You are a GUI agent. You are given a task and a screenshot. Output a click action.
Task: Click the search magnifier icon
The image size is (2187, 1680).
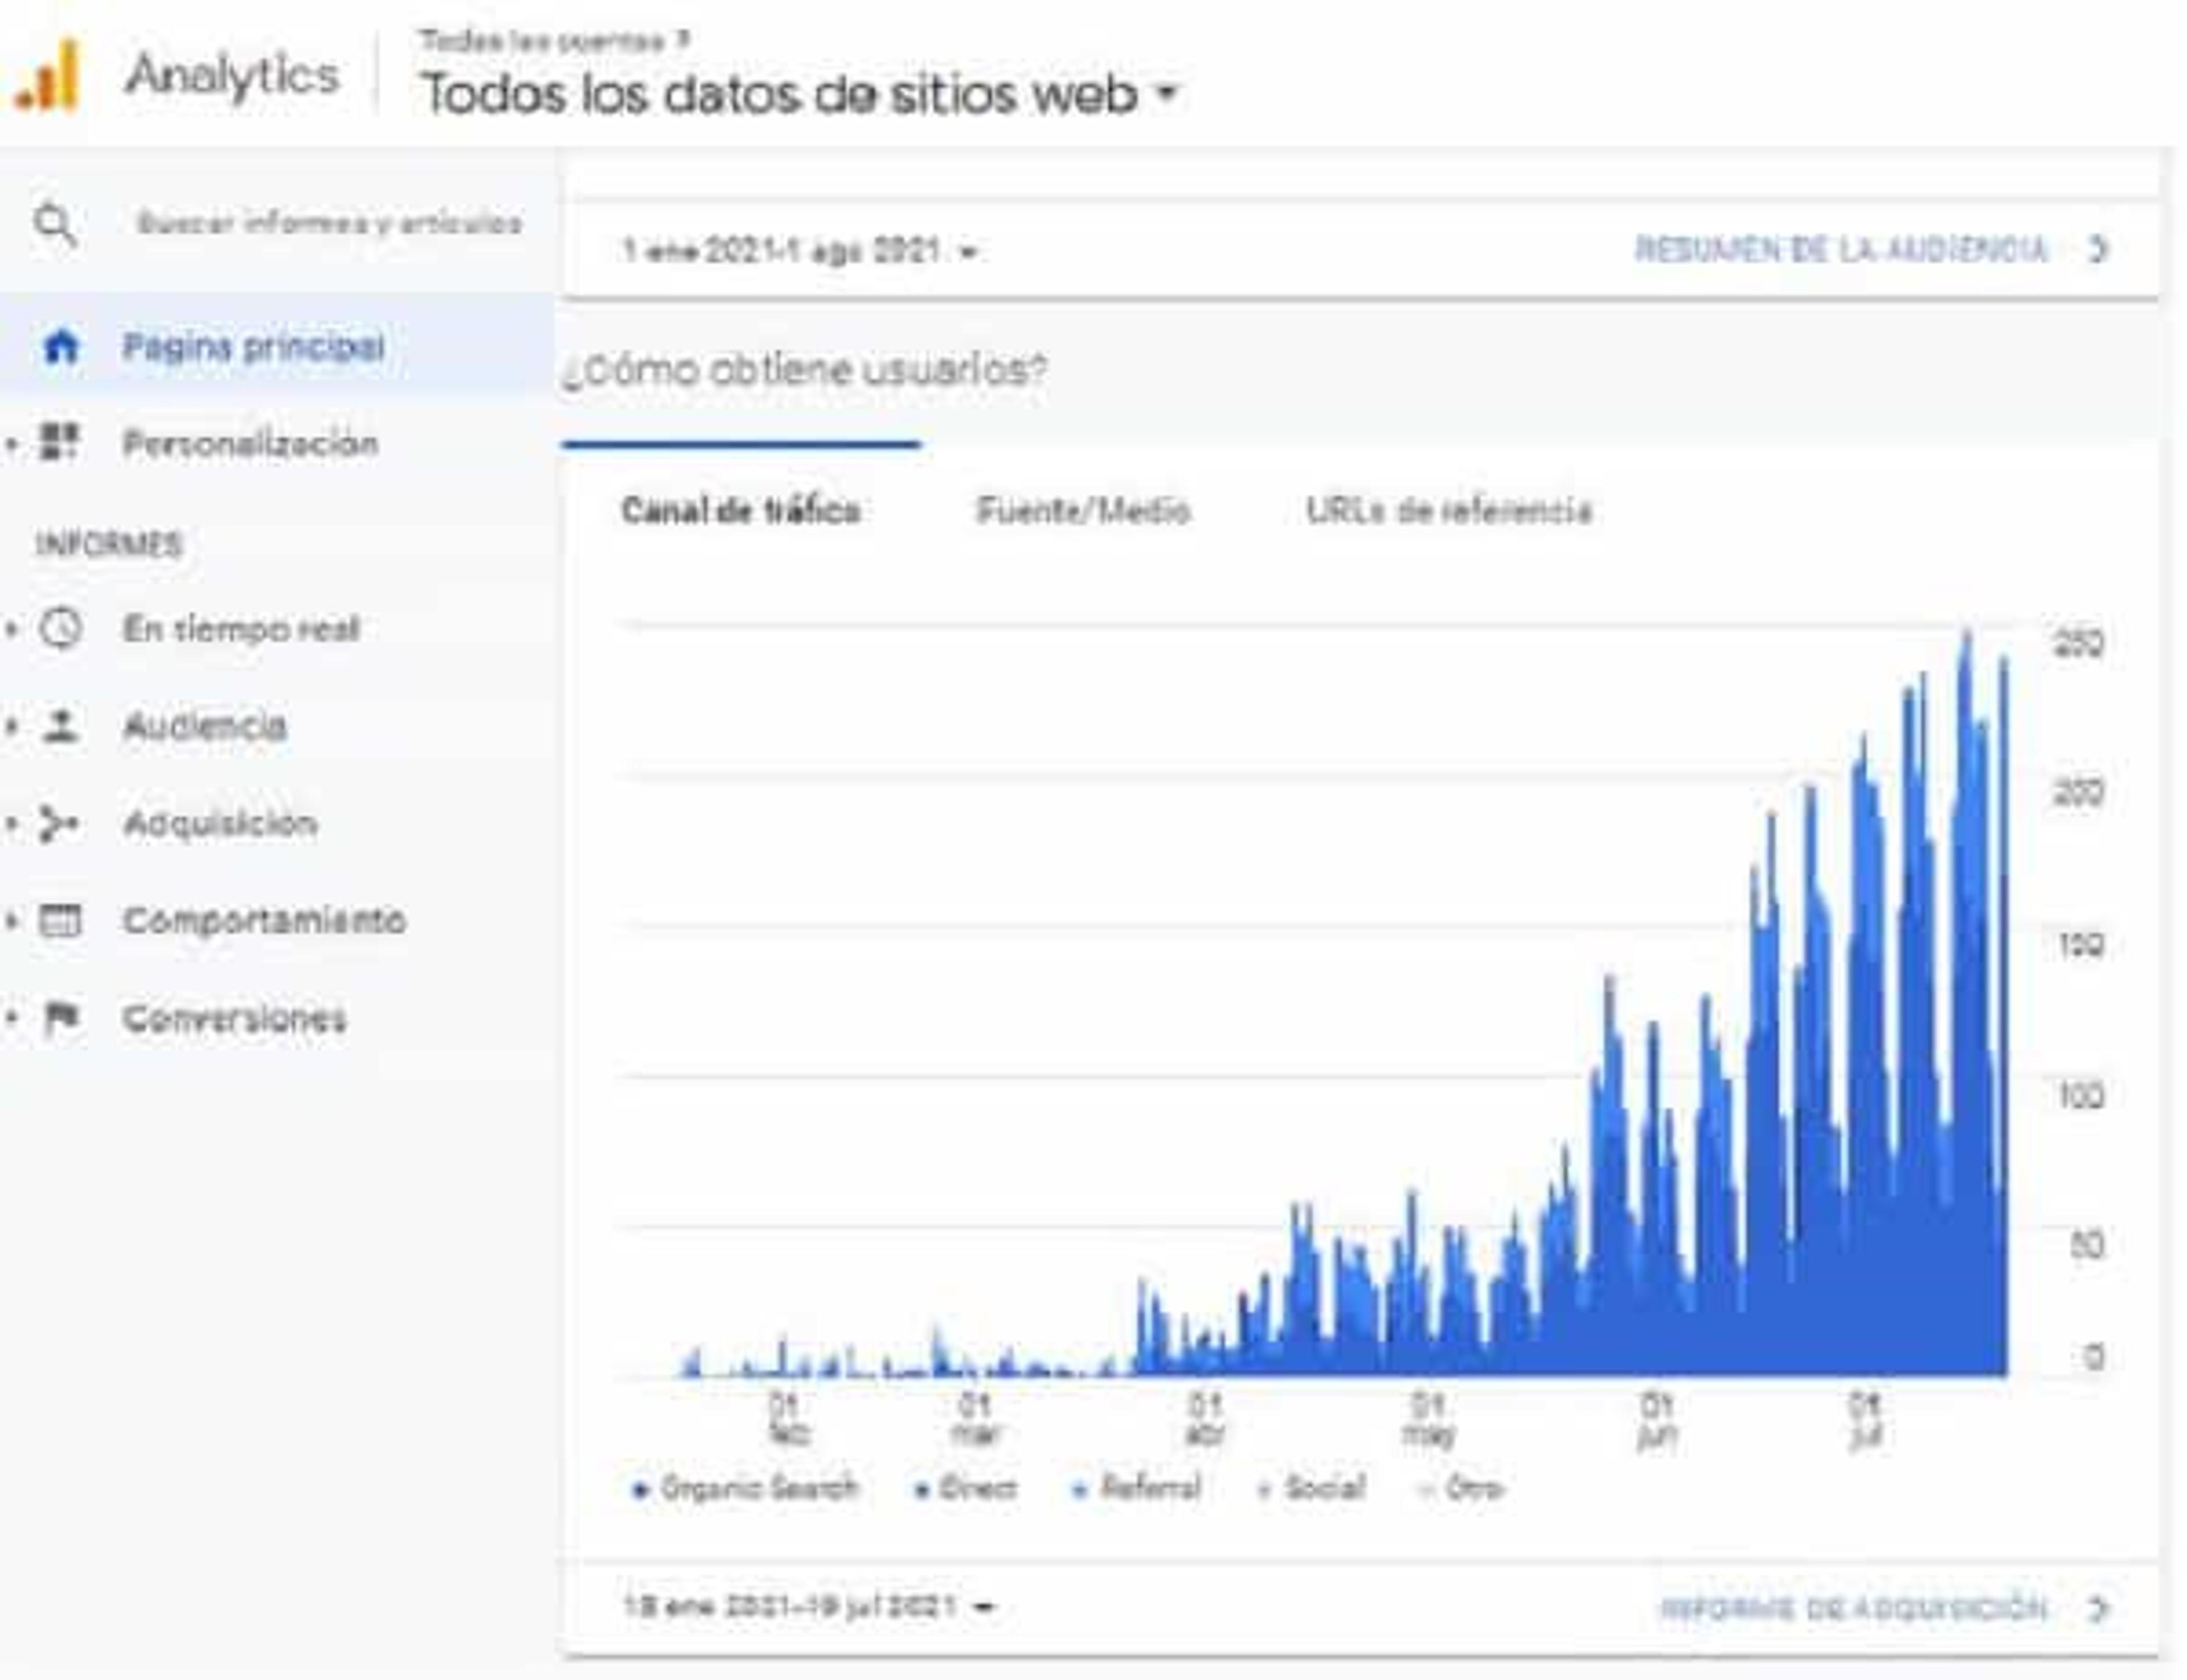pos(55,225)
